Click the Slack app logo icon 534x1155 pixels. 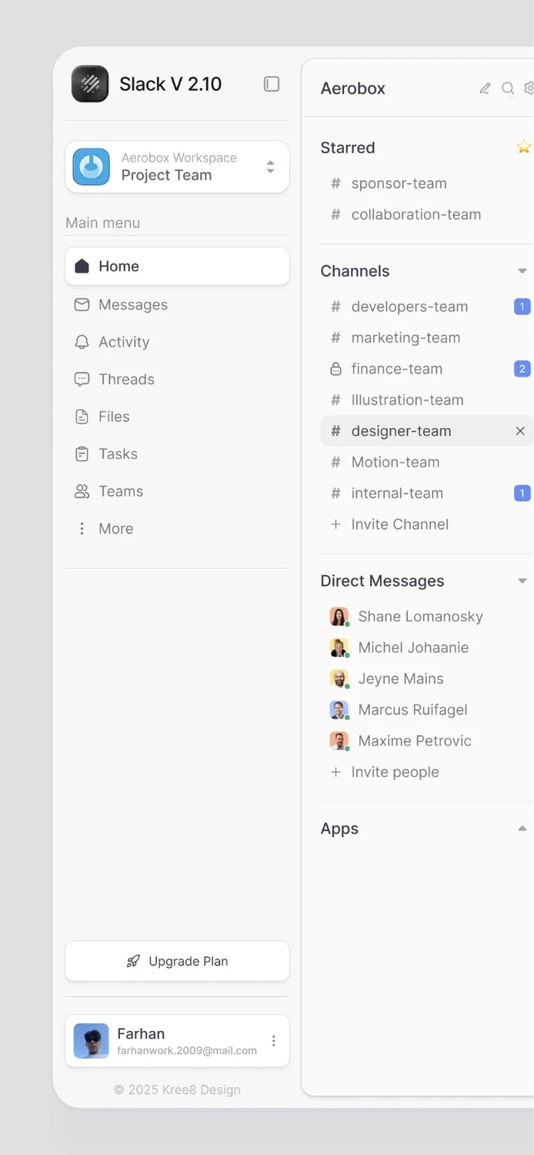tap(90, 84)
